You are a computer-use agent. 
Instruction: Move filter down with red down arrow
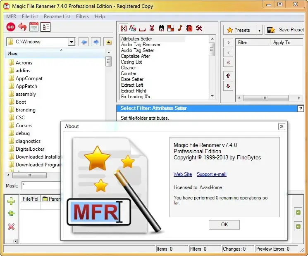(x=228, y=86)
